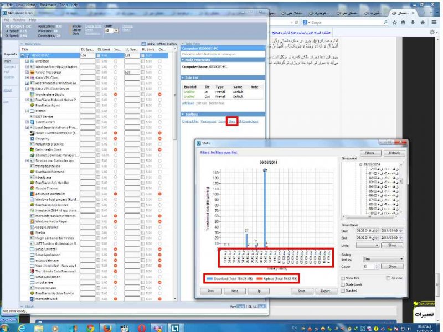The image size is (443, 332).
Task: Switch to Firefox on the taskbar
Action: tap(107, 328)
